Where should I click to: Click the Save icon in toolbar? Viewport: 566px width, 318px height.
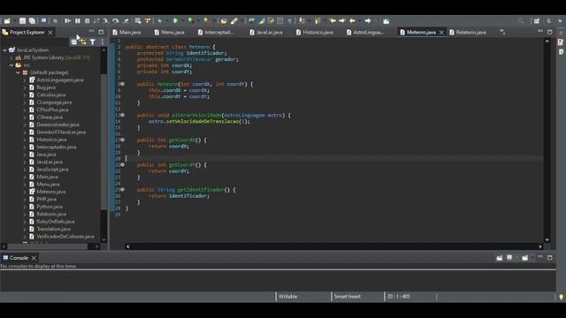click(x=22, y=21)
